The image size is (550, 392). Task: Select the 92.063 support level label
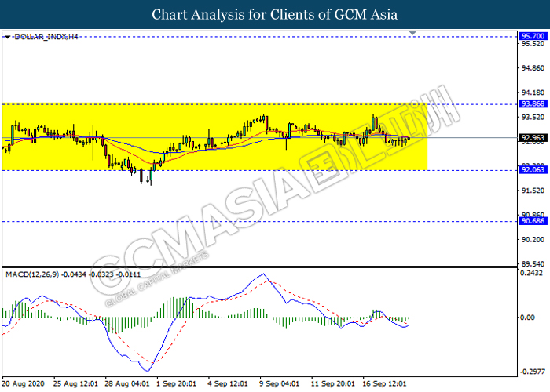(533, 170)
